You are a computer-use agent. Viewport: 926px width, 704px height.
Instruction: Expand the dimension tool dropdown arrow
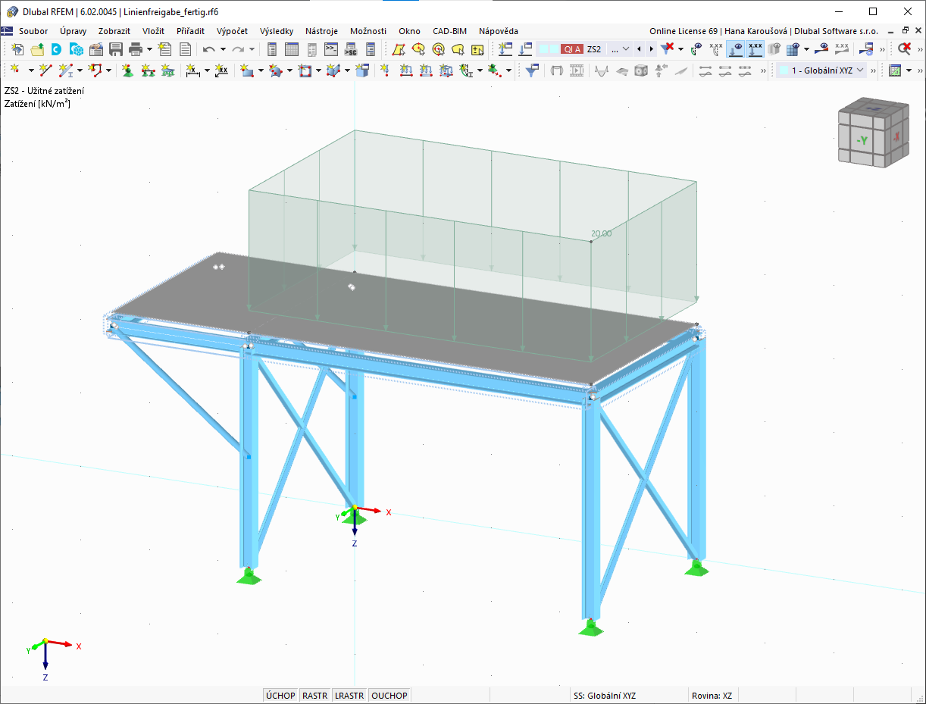(x=207, y=70)
